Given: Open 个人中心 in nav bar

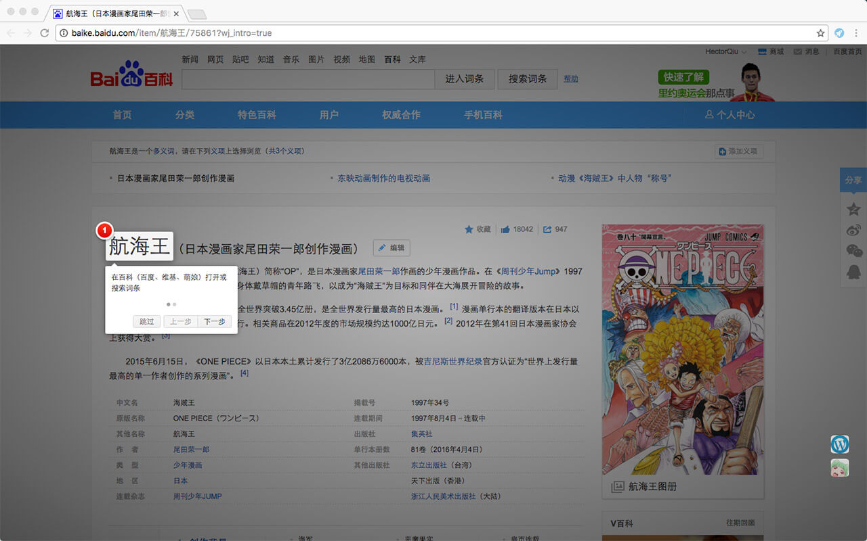Looking at the screenshot, I should [729, 115].
